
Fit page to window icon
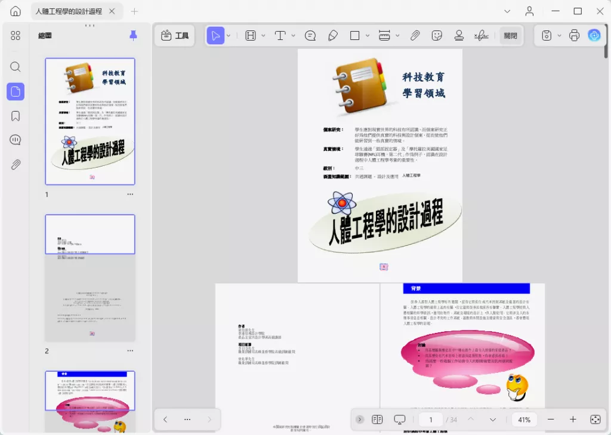(595, 419)
